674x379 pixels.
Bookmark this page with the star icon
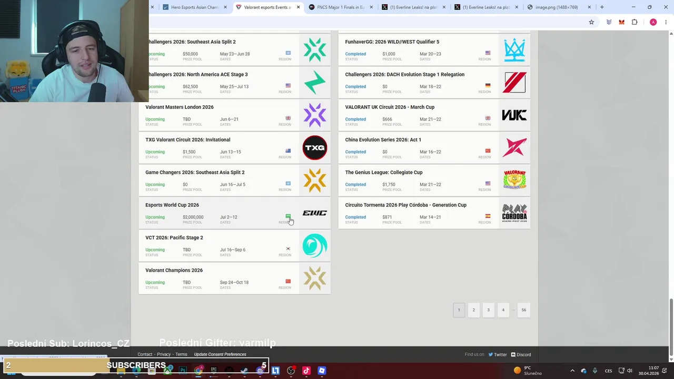tap(591, 22)
